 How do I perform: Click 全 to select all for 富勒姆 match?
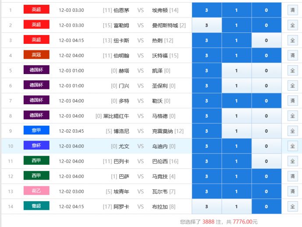pos(293,25)
